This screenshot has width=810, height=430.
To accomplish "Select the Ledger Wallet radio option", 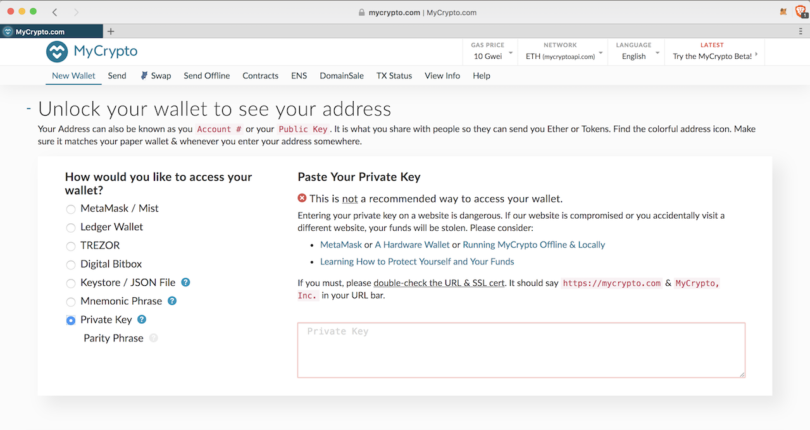I will click(71, 228).
